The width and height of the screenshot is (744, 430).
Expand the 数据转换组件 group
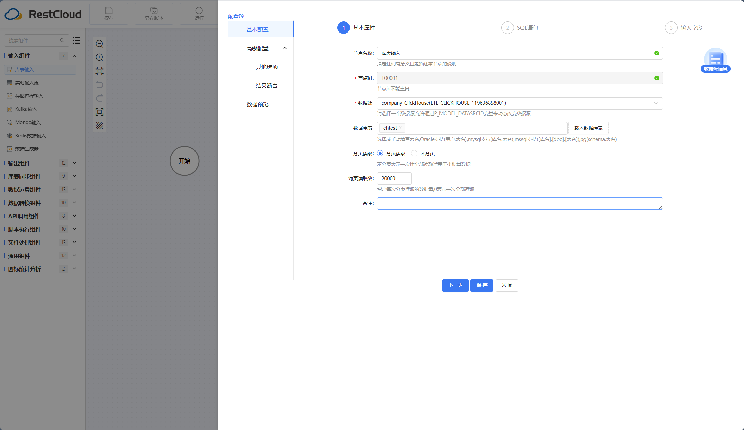74,203
